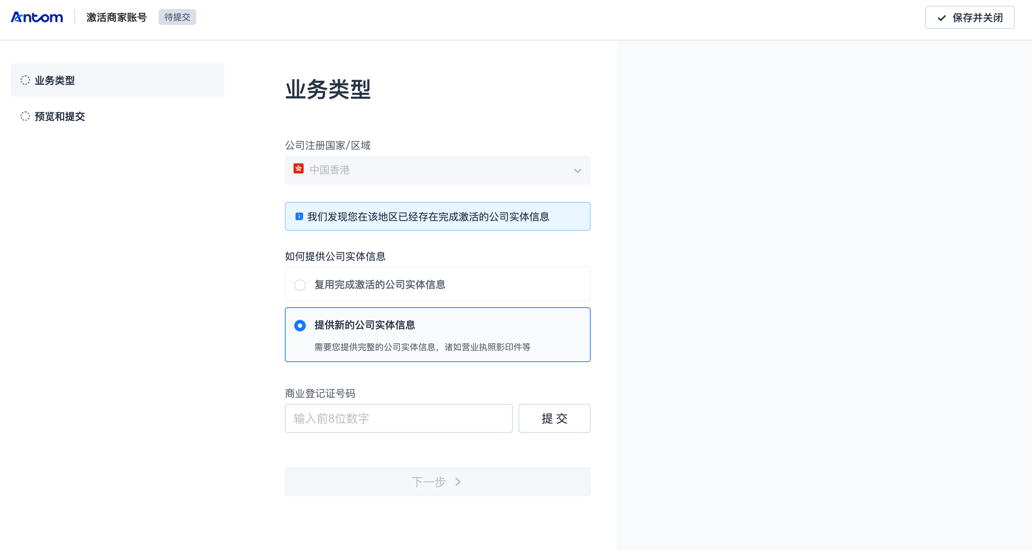Focus the 商业登记证号码 input field

[x=398, y=418]
